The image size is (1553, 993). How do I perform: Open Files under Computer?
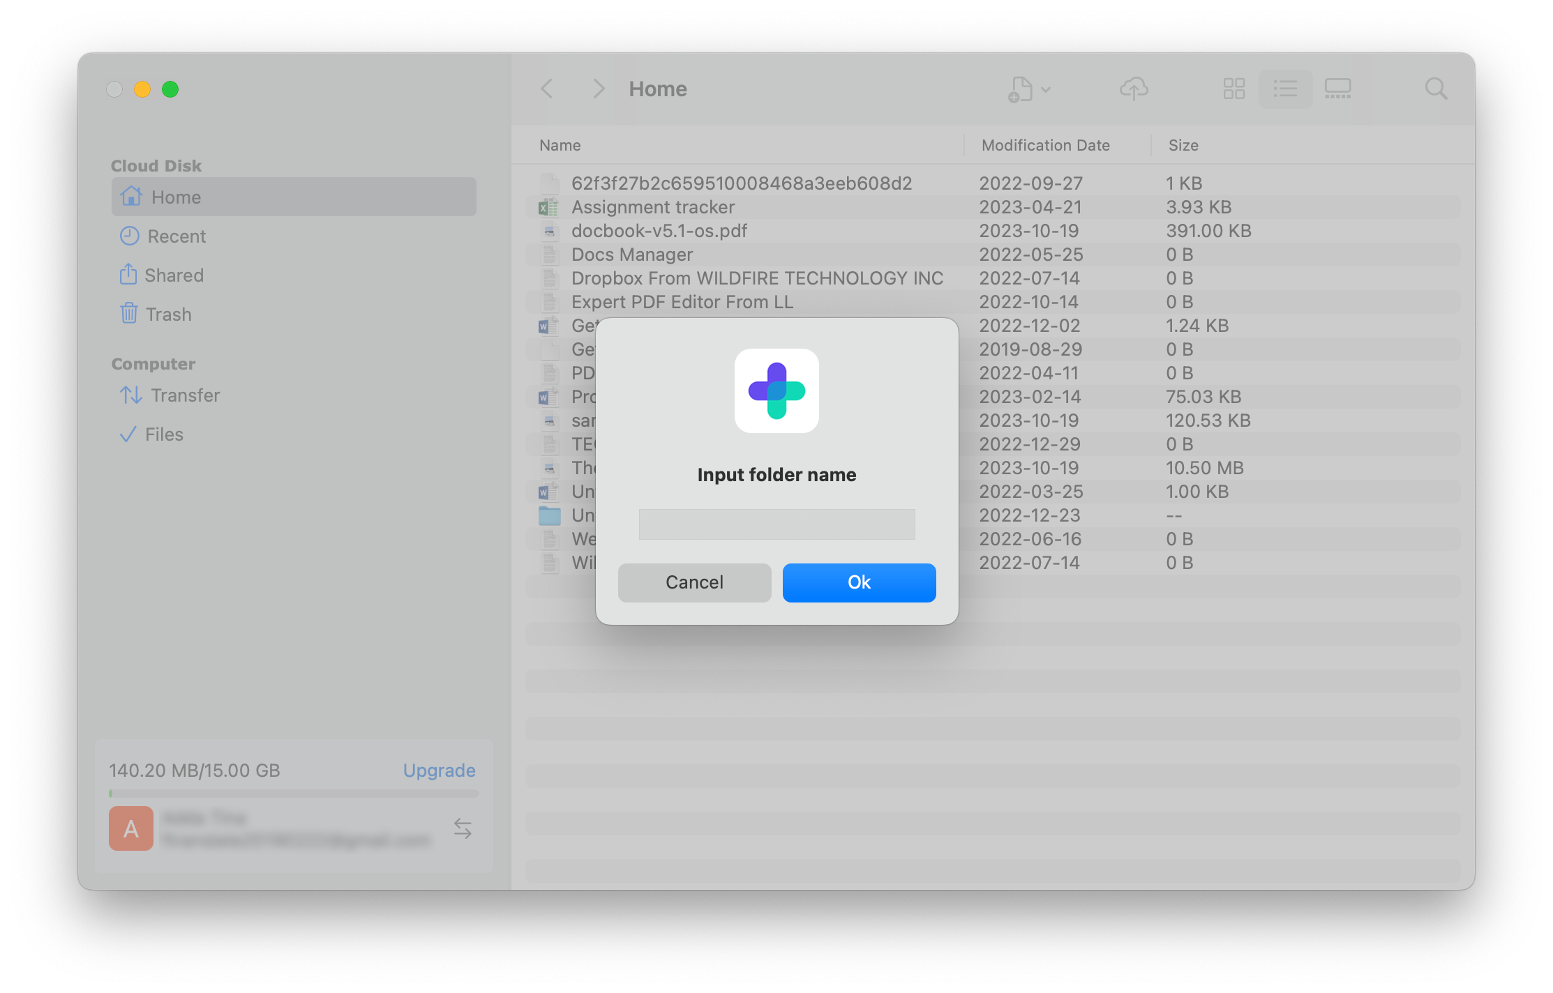[151, 434]
